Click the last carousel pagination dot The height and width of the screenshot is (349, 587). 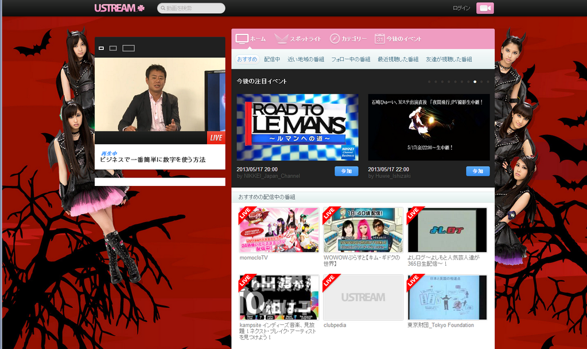pos(488,82)
